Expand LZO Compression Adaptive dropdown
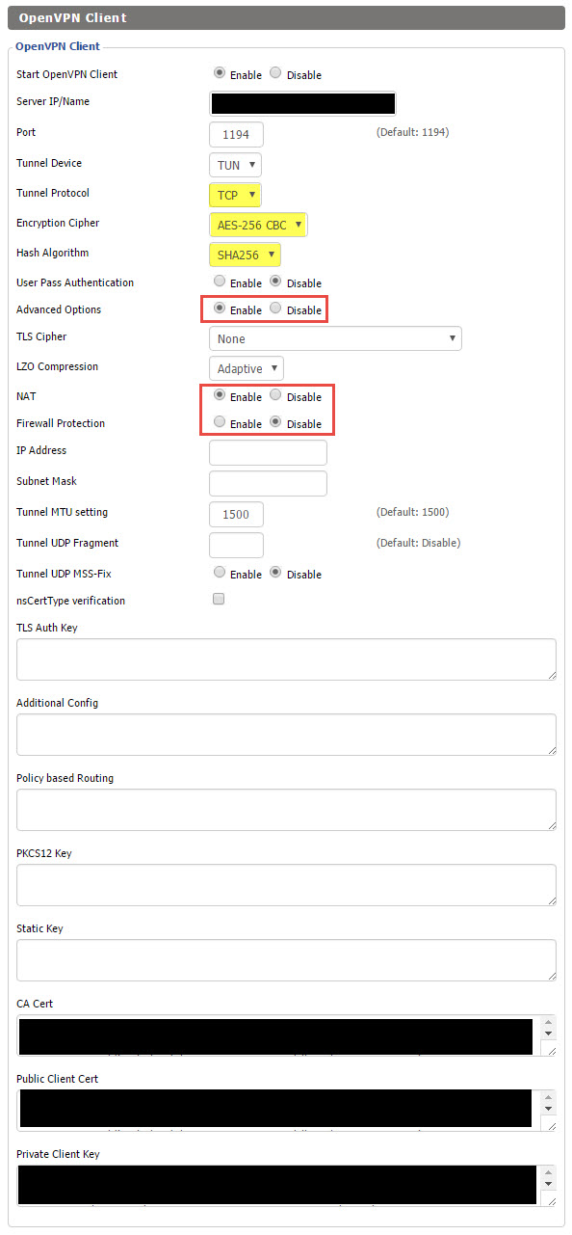 pyautogui.click(x=247, y=368)
